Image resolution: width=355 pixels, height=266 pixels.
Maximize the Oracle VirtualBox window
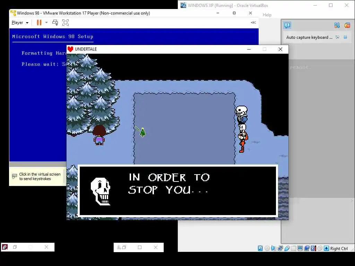coord(331,5)
